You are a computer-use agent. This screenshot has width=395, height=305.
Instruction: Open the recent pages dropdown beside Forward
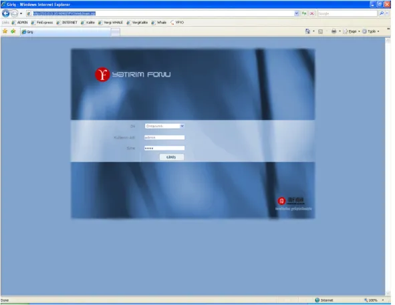point(21,13)
